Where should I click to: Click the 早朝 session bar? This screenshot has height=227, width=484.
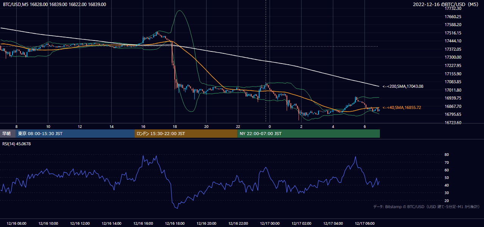[x=8, y=134]
